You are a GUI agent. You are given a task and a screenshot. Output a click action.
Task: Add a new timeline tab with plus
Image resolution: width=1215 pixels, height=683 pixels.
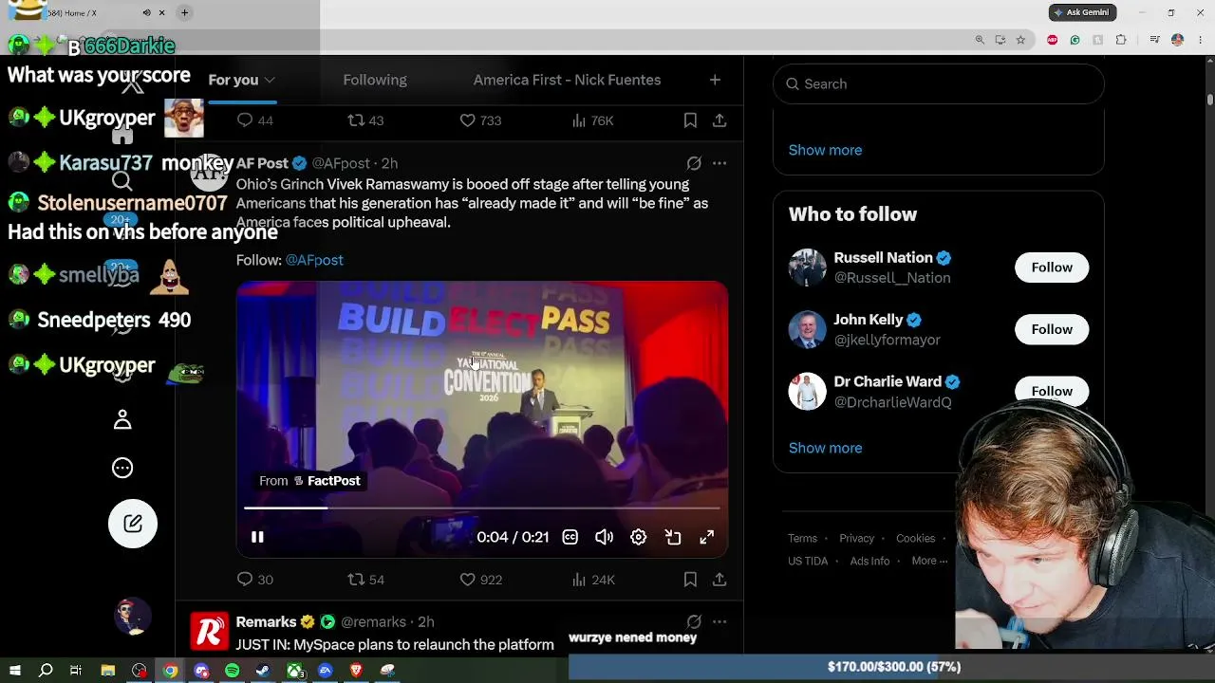coord(715,80)
